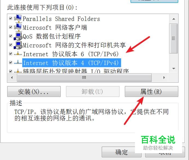Click the list's scroll up arrow
189x160 pixels.
click(x=174, y=19)
